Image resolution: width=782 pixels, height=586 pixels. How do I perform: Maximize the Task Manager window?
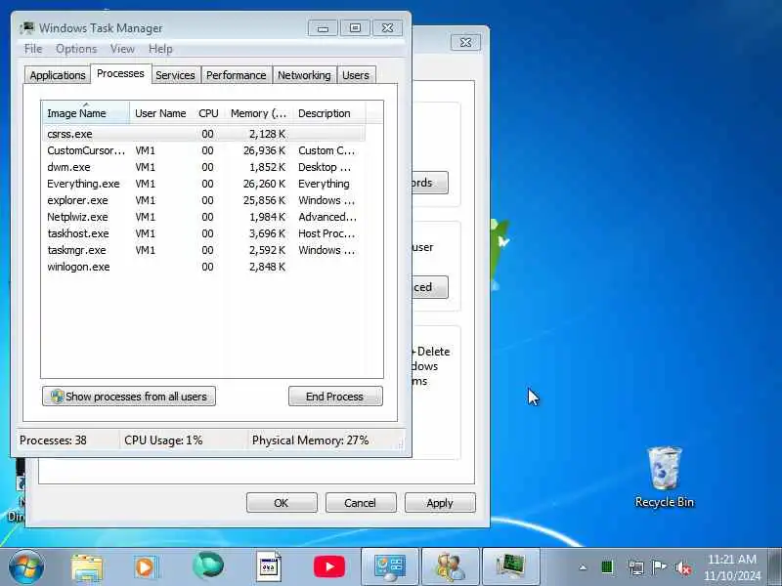click(x=355, y=28)
